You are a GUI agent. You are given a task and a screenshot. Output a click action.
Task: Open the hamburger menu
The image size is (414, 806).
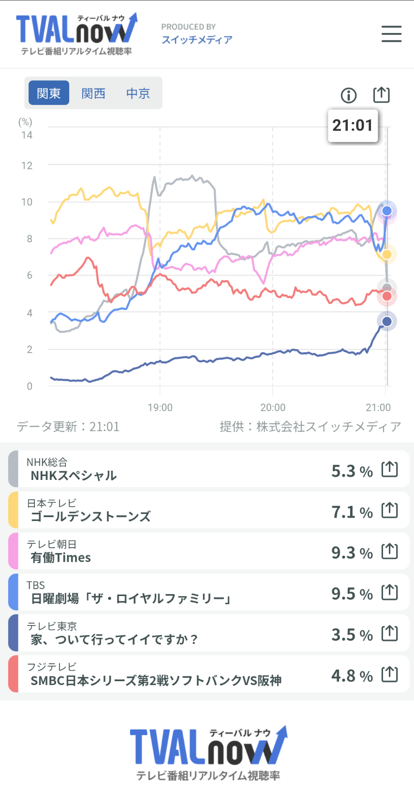391,34
